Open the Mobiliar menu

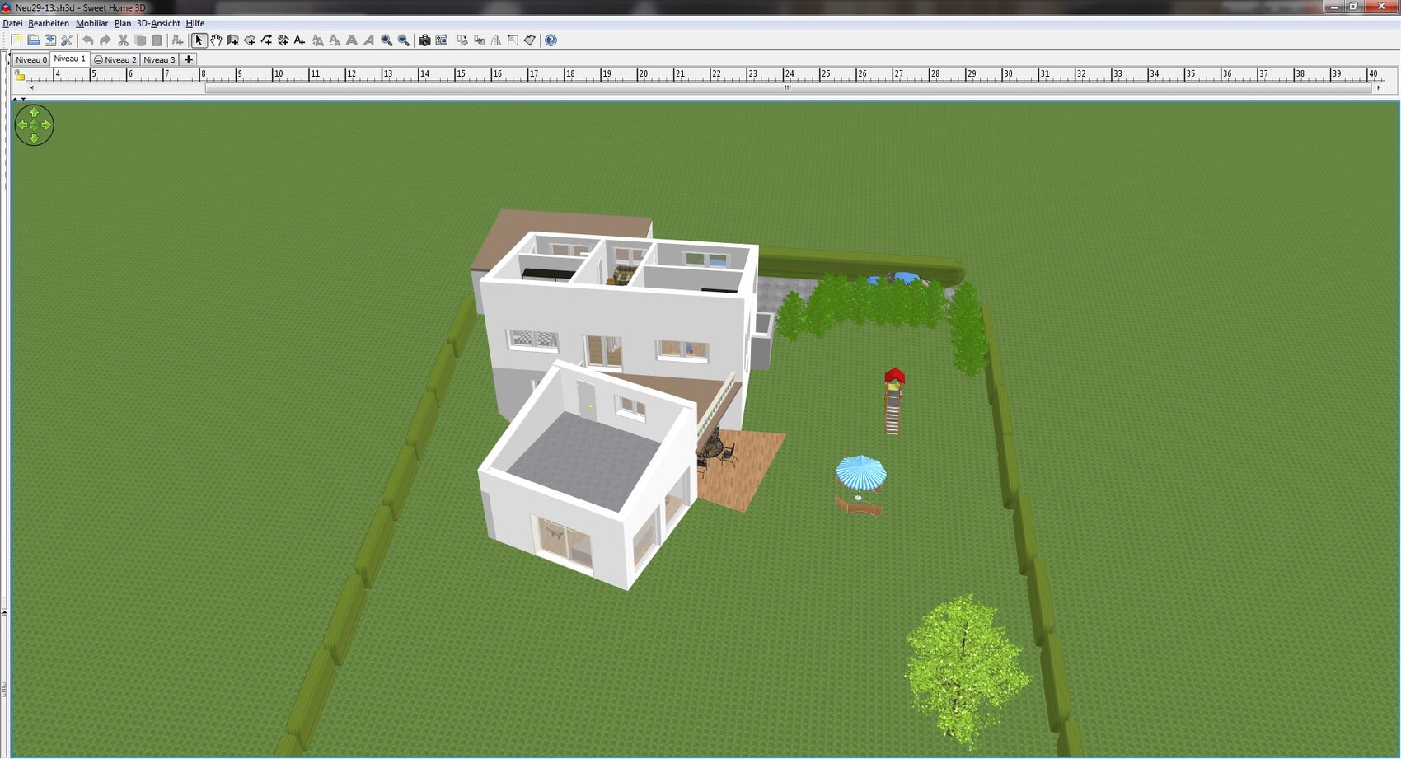(x=91, y=23)
